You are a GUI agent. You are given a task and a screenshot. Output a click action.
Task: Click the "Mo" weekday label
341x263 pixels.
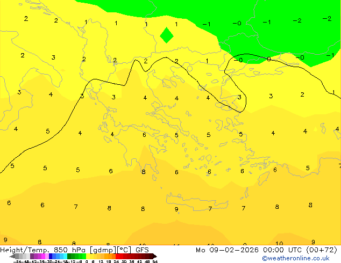click(201, 250)
